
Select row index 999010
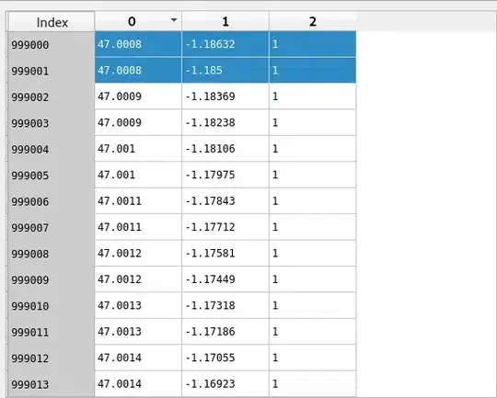click(52, 306)
